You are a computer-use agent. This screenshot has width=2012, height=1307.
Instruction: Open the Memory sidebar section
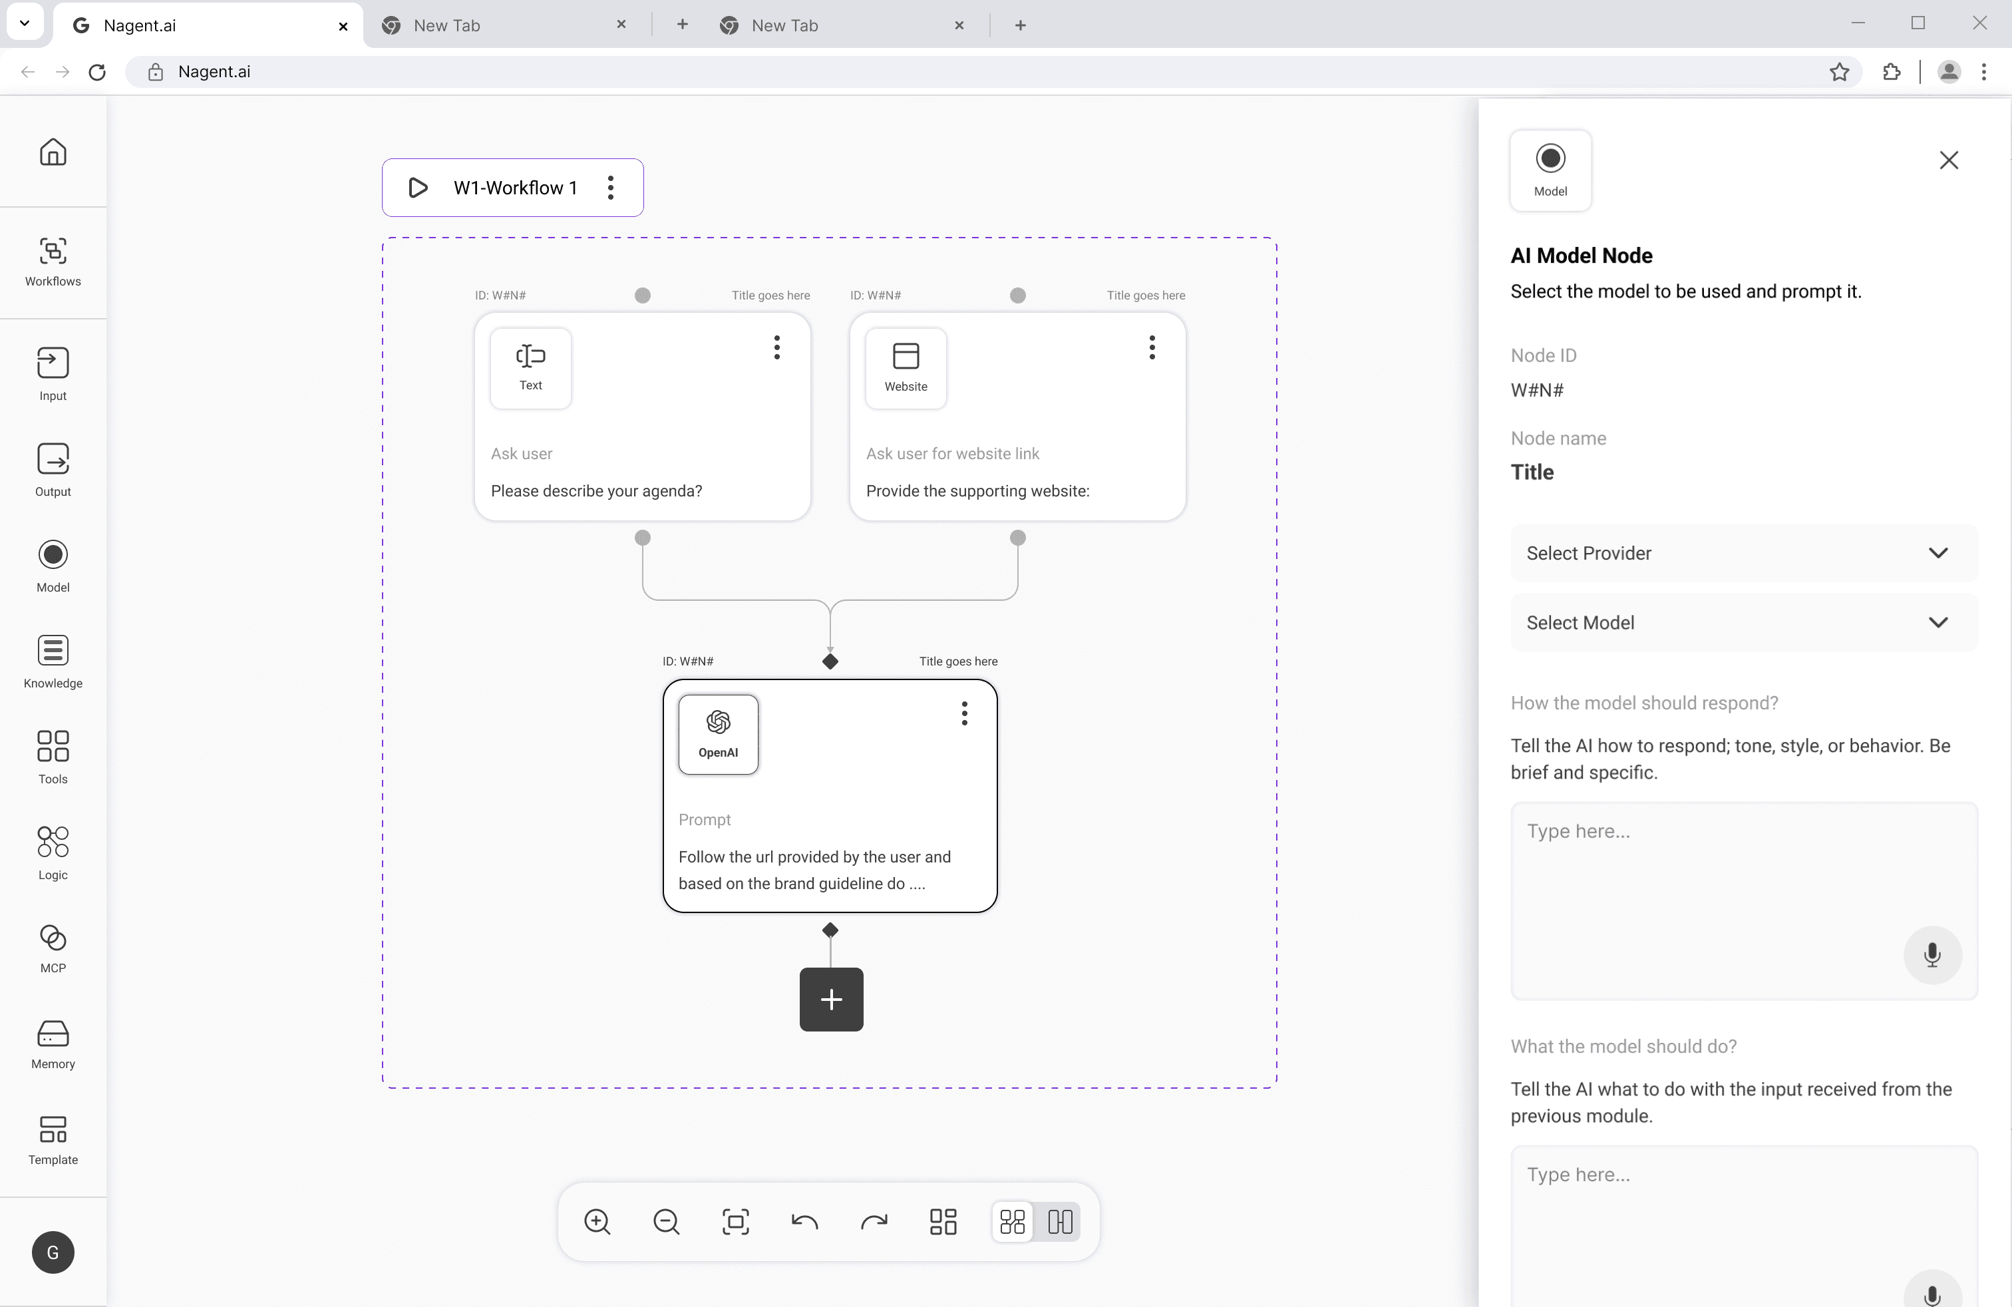(53, 1044)
